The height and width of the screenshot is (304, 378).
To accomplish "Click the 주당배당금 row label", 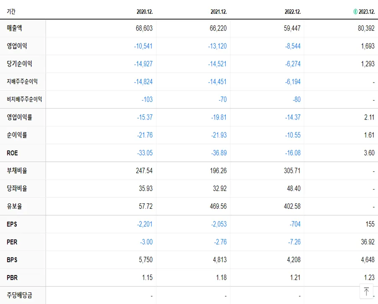I will point(20,295).
